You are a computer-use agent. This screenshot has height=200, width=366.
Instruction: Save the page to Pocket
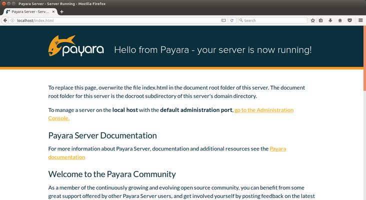coord(349,20)
